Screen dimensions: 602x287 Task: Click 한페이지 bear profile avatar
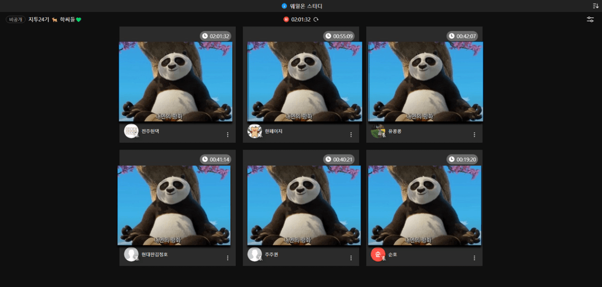coord(254,131)
